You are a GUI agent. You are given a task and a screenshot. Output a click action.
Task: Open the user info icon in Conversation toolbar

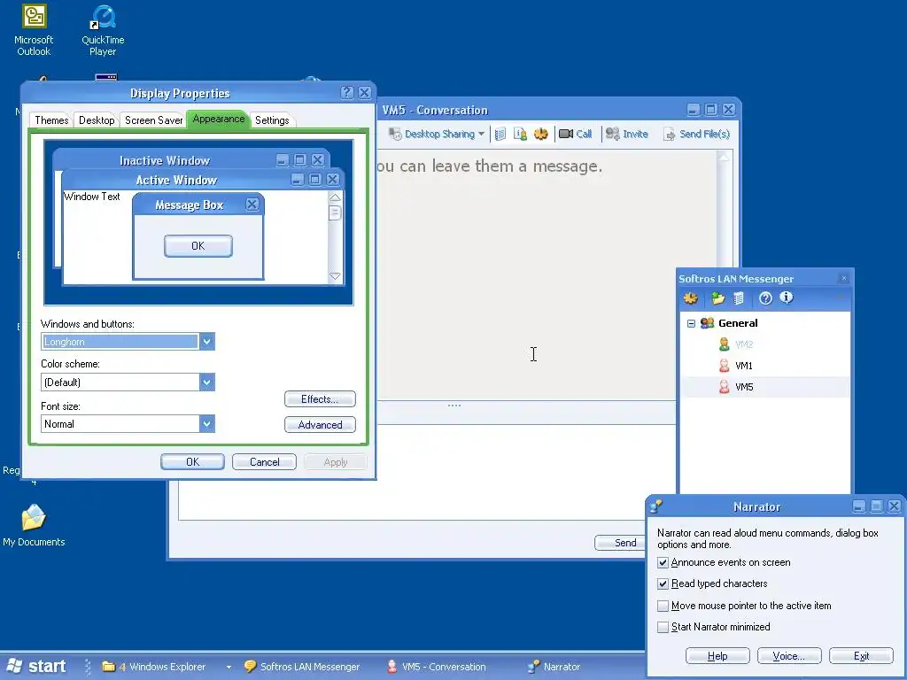[x=520, y=135]
